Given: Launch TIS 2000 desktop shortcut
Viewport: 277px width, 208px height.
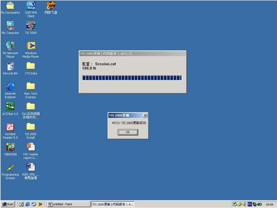Looking at the screenshot, I should pyautogui.click(x=31, y=28).
